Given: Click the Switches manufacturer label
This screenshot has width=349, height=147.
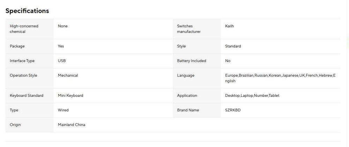Looking at the screenshot, I should point(189,29).
